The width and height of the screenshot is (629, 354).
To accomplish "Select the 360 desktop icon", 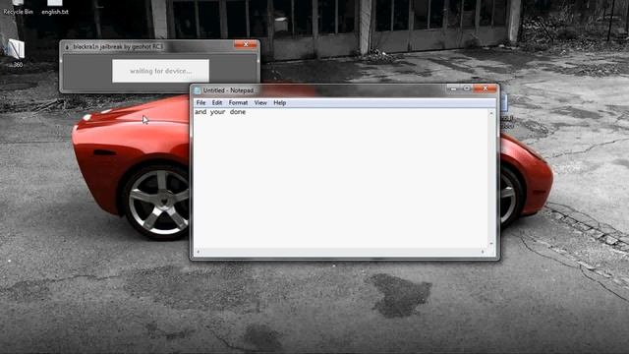I will [17, 53].
